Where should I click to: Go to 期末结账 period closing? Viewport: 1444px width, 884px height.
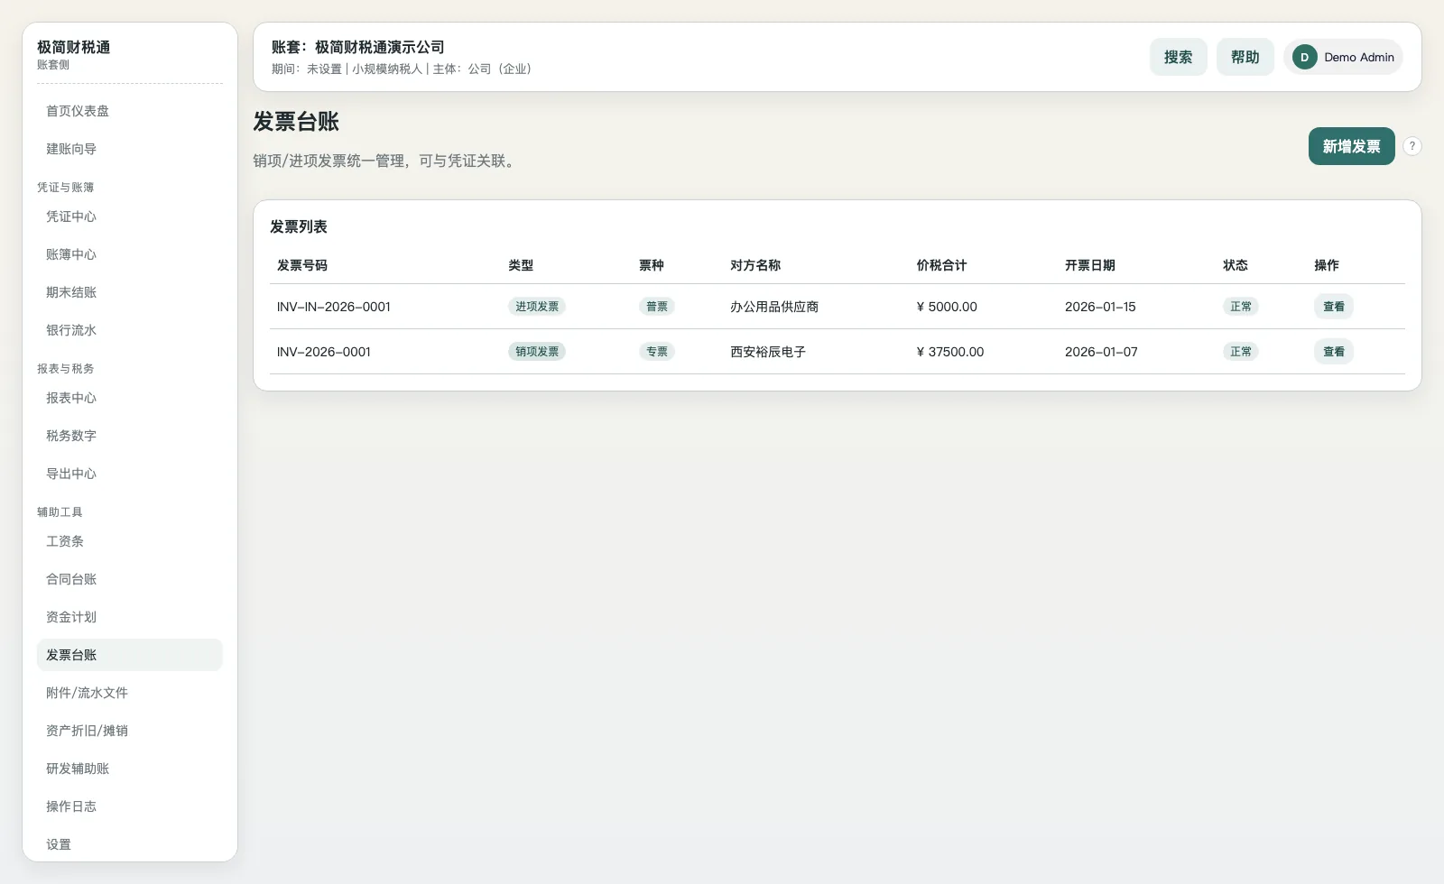[71, 291]
